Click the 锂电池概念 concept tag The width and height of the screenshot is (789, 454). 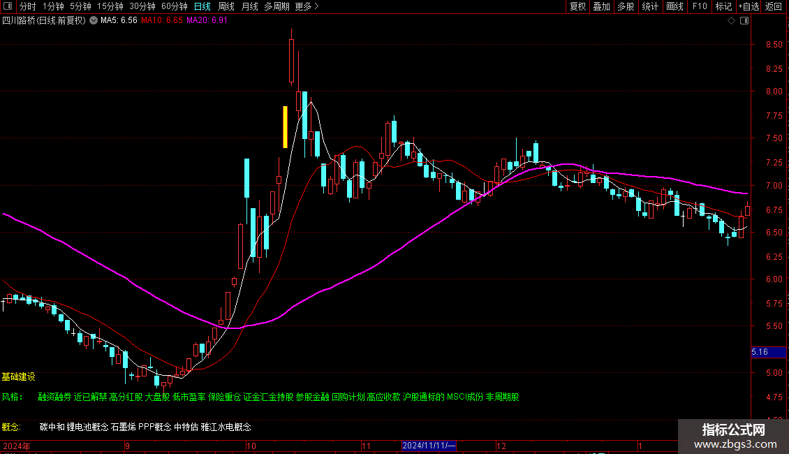87,427
